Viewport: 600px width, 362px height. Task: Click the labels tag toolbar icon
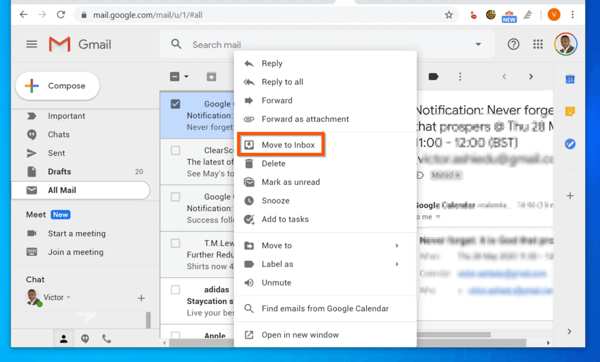pos(433,77)
